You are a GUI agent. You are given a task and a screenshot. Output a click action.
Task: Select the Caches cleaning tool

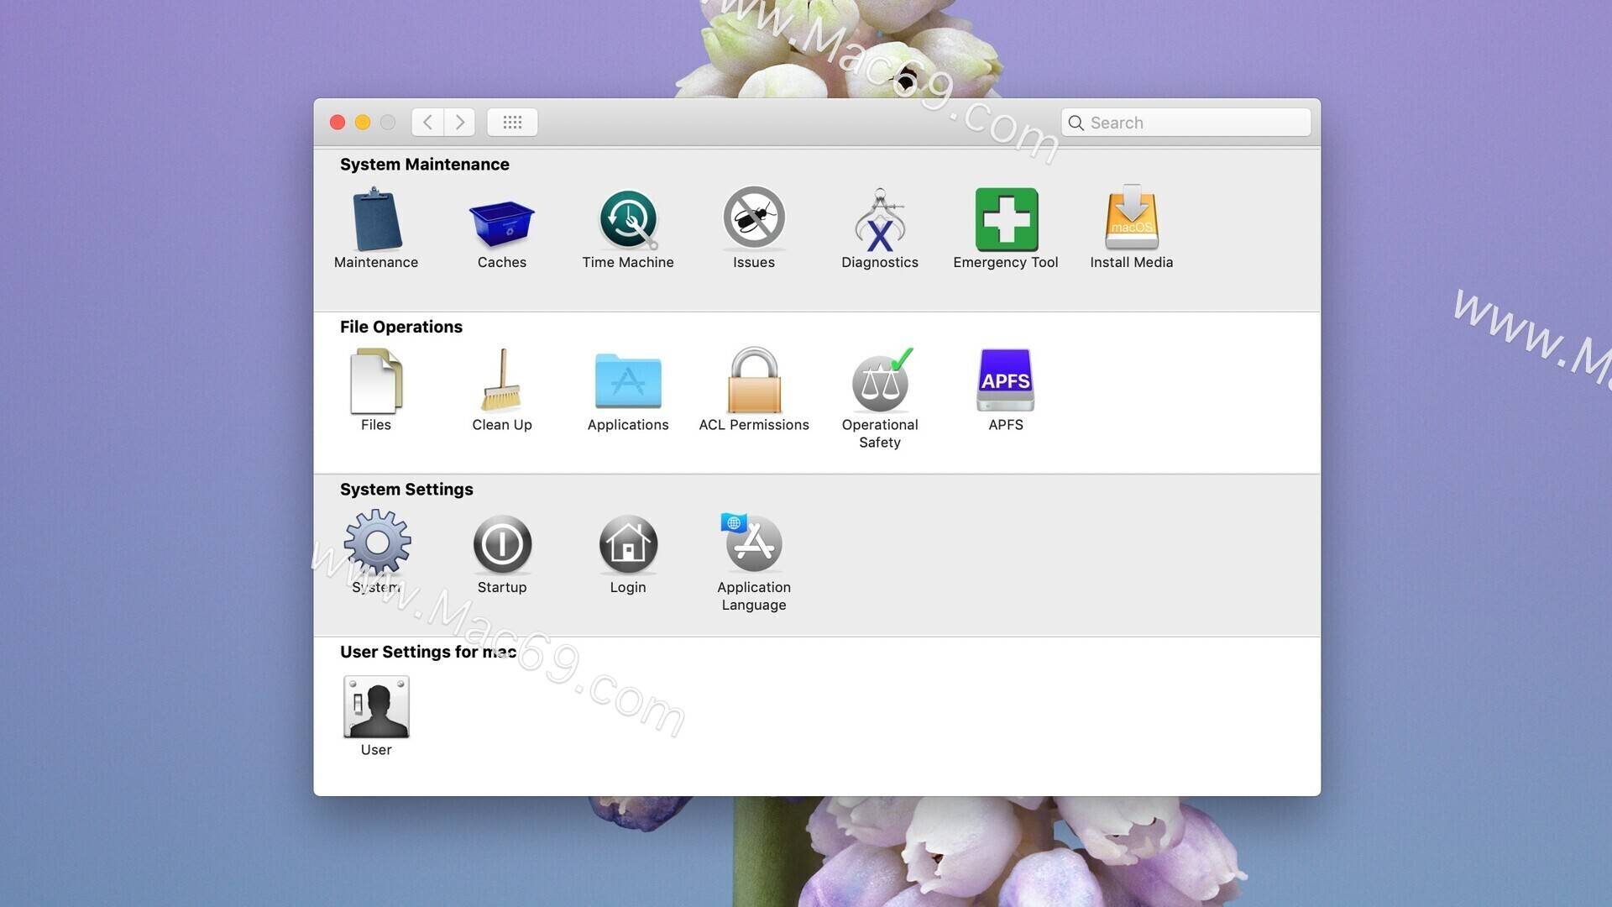(501, 221)
